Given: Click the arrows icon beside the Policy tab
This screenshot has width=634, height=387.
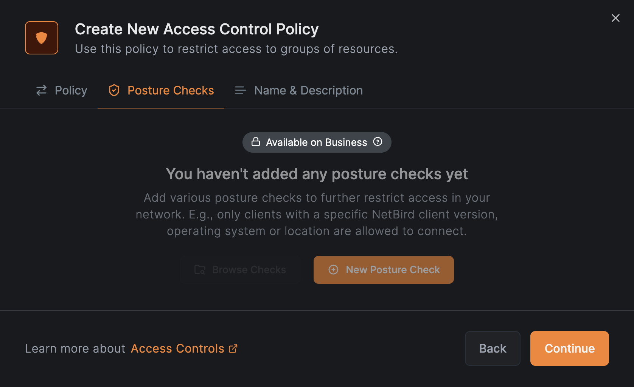Looking at the screenshot, I should click(41, 90).
